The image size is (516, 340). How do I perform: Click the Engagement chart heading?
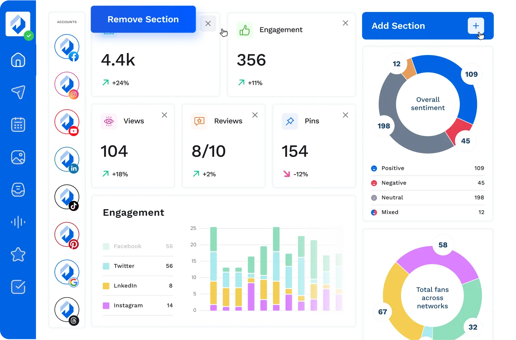pos(133,213)
